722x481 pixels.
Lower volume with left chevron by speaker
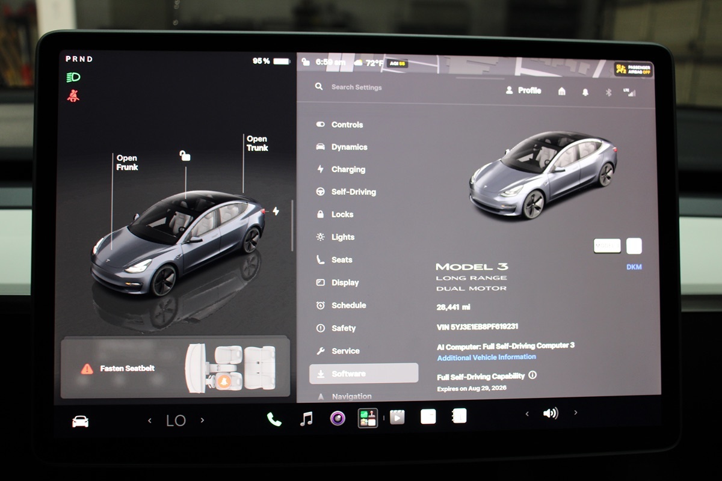click(527, 414)
